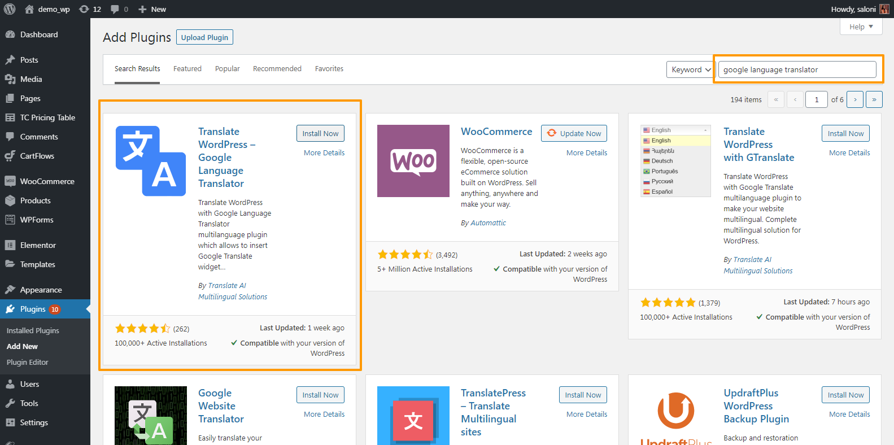The width and height of the screenshot is (894, 445).
Task: Open More Details for UpdraftPlus
Action: (849, 414)
